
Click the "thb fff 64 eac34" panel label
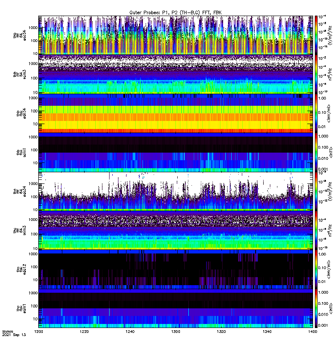coord(20,35)
